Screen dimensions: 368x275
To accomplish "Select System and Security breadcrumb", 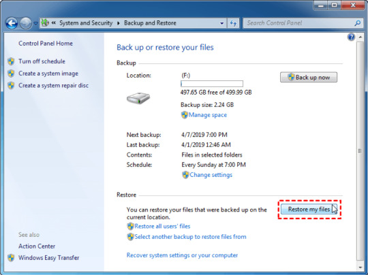I will point(86,22).
